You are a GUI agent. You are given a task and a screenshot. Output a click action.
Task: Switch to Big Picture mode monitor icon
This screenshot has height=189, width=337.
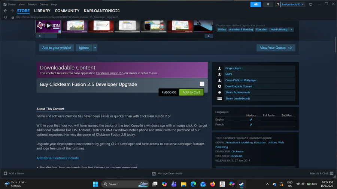[310, 4]
